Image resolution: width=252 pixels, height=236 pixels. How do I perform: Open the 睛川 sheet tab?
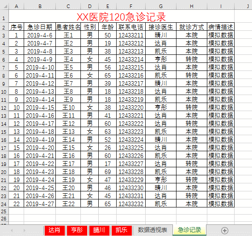click(x=99, y=230)
